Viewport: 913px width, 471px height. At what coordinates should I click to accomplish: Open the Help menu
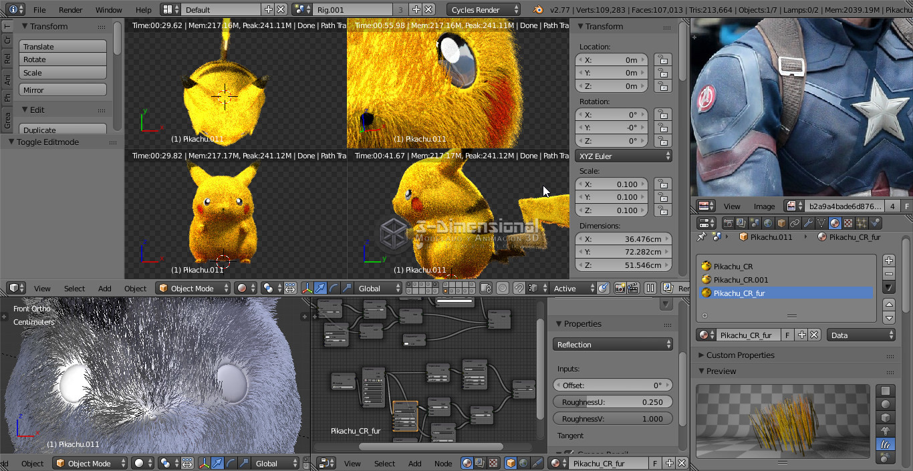[143, 9]
